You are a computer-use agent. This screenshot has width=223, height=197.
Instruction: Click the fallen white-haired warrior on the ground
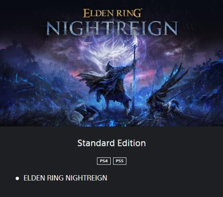[84, 113]
